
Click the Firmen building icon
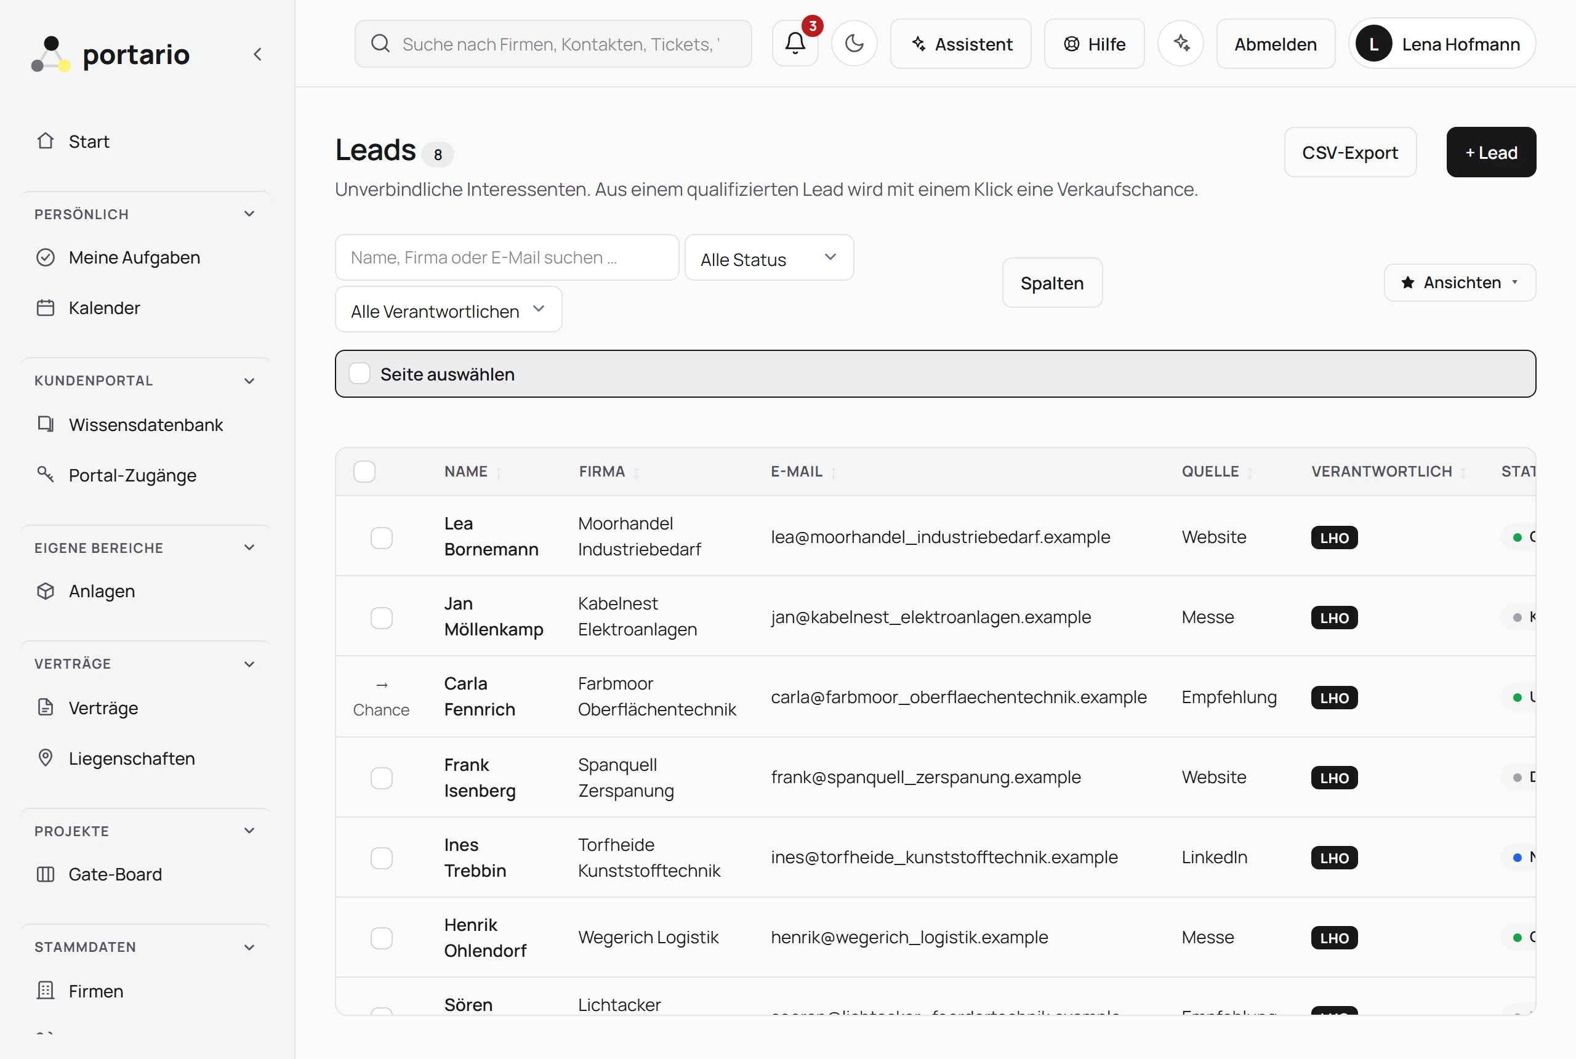point(45,991)
